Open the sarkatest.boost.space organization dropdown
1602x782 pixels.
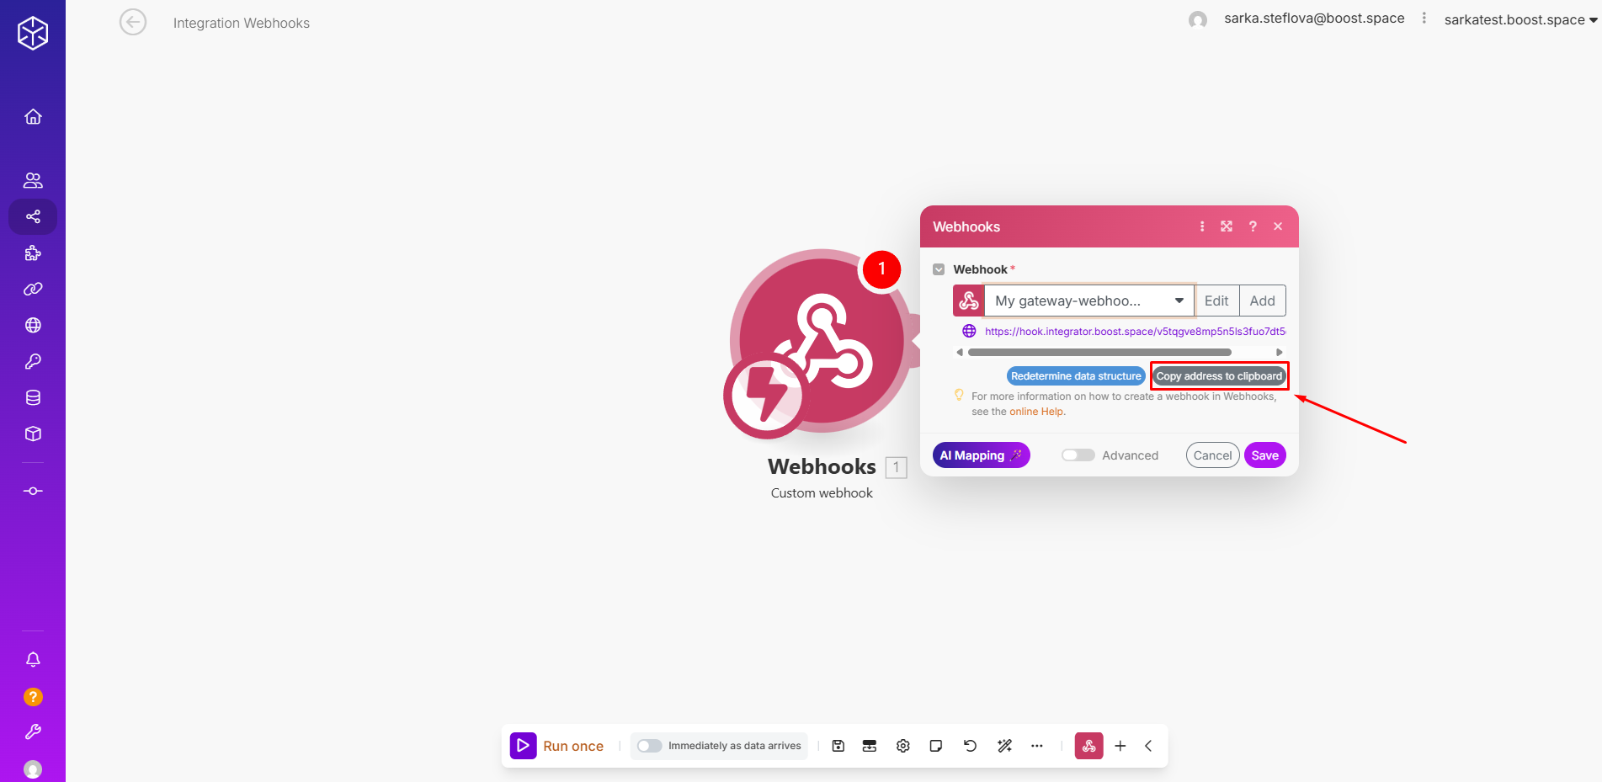point(1520,19)
